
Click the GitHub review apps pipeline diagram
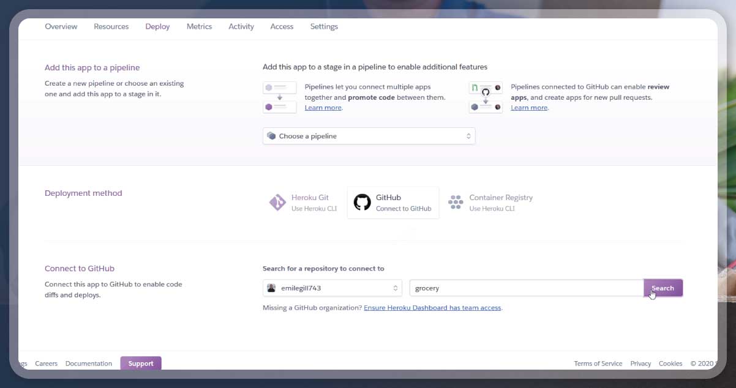pyautogui.click(x=486, y=97)
